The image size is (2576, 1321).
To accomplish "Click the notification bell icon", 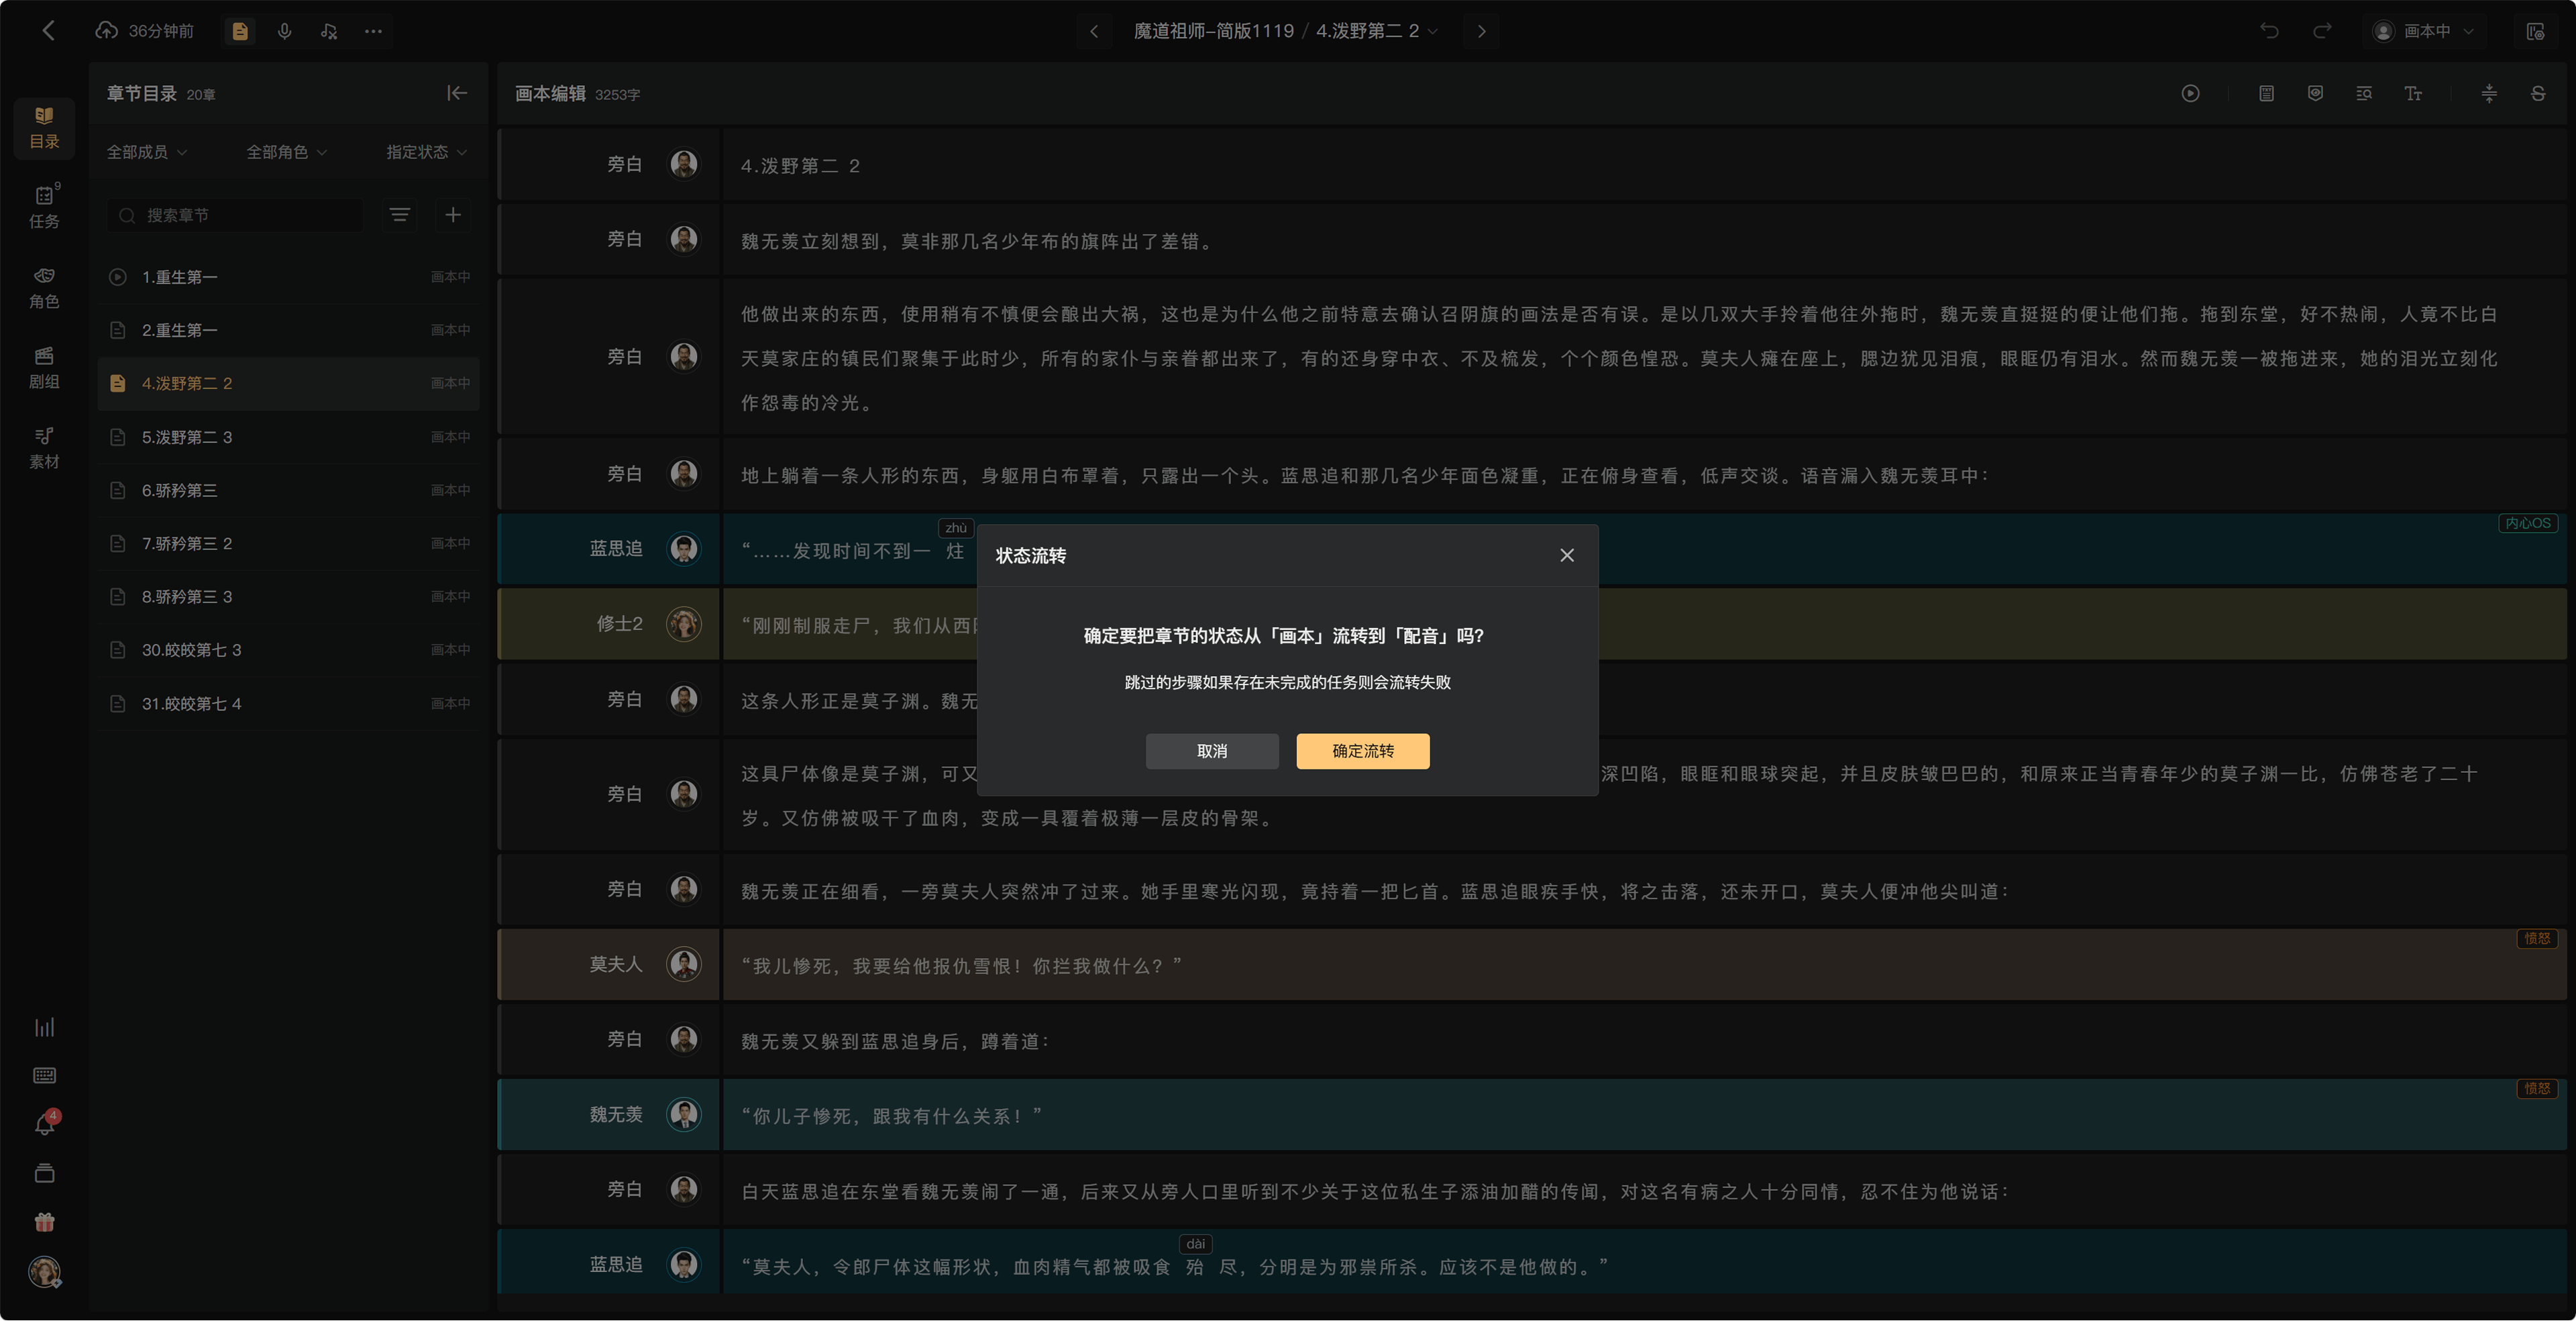I will 44,1124.
